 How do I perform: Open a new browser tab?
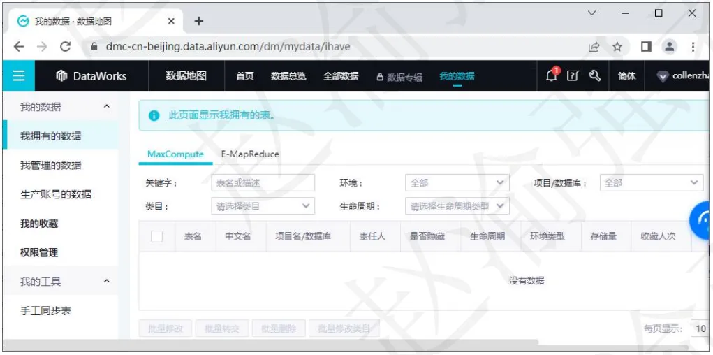199,21
